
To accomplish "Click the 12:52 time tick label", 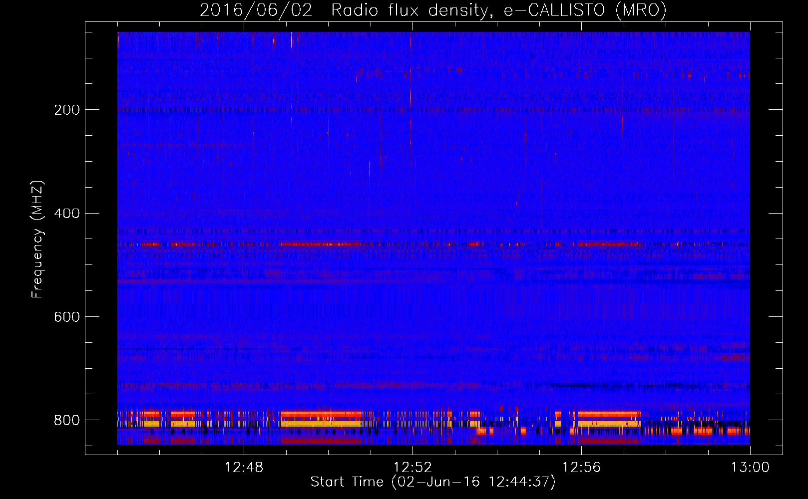I will tap(412, 468).
